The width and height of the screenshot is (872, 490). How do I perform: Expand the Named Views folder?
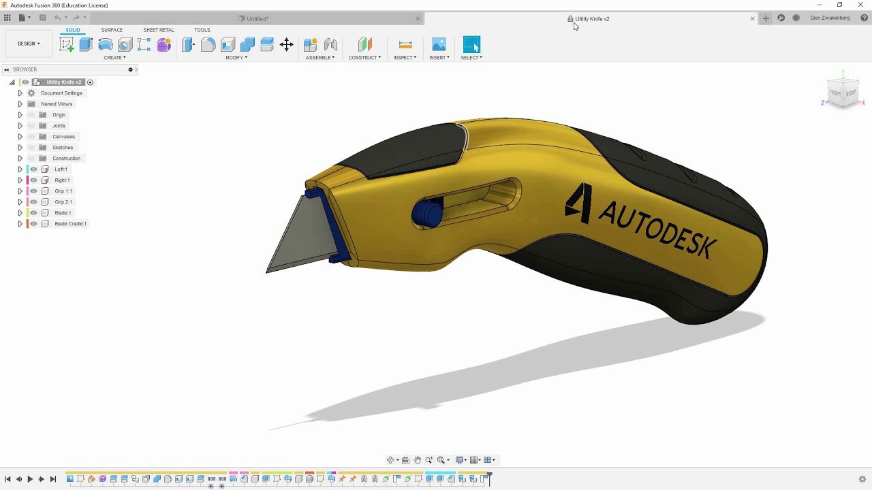point(20,104)
